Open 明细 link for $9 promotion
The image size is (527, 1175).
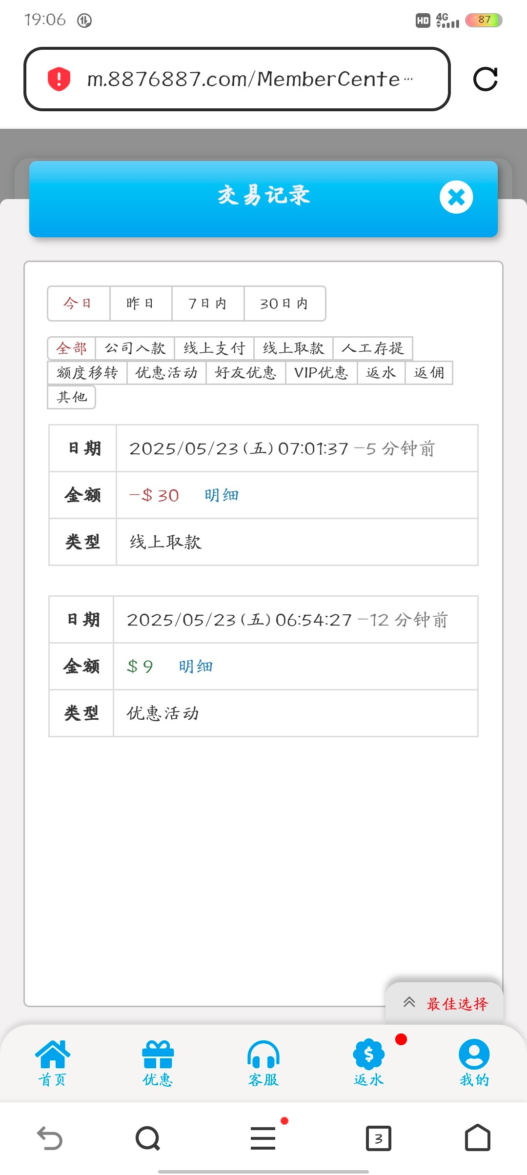(x=196, y=667)
